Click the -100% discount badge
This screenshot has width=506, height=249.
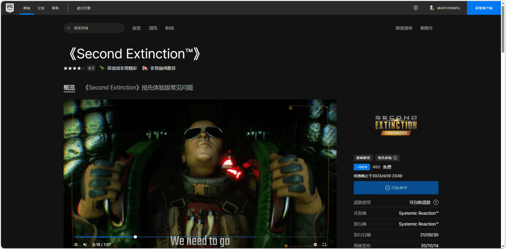(362, 167)
